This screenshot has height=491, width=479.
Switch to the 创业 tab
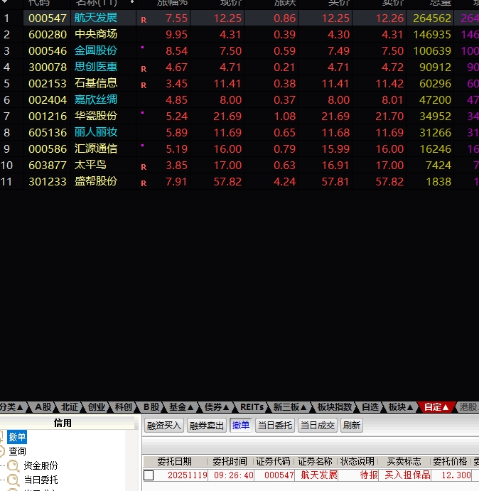click(x=97, y=407)
